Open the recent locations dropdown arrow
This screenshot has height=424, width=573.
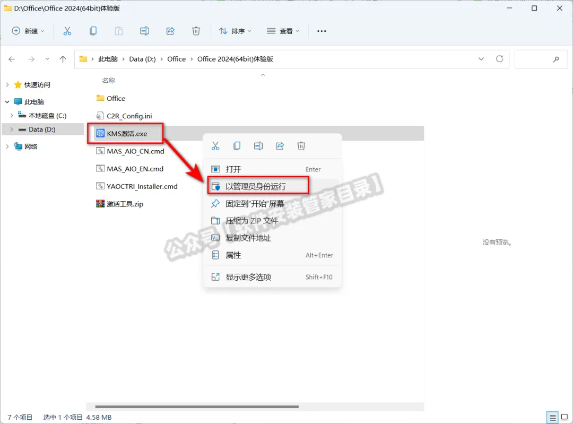pos(47,59)
